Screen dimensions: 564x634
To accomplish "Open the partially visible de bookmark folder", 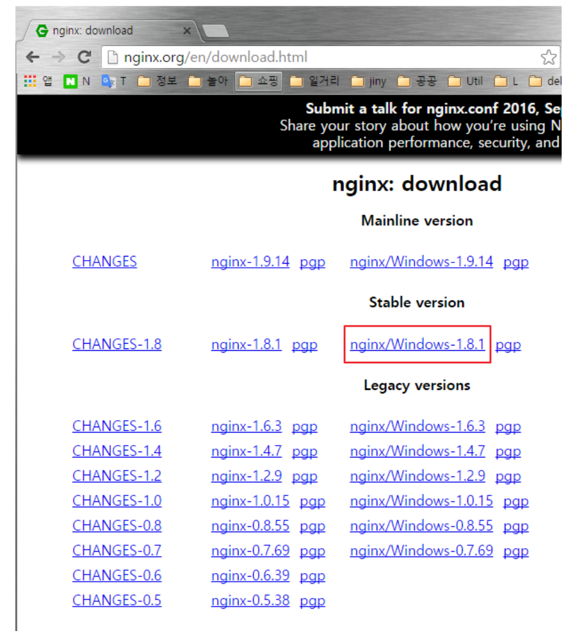I will (x=545, y=82).
